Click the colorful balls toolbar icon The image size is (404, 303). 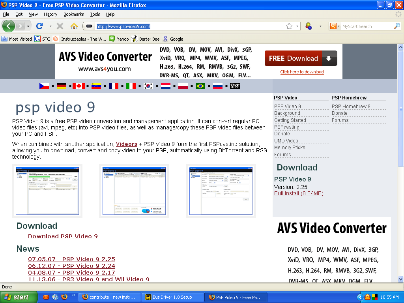click(x=309, y=26)
